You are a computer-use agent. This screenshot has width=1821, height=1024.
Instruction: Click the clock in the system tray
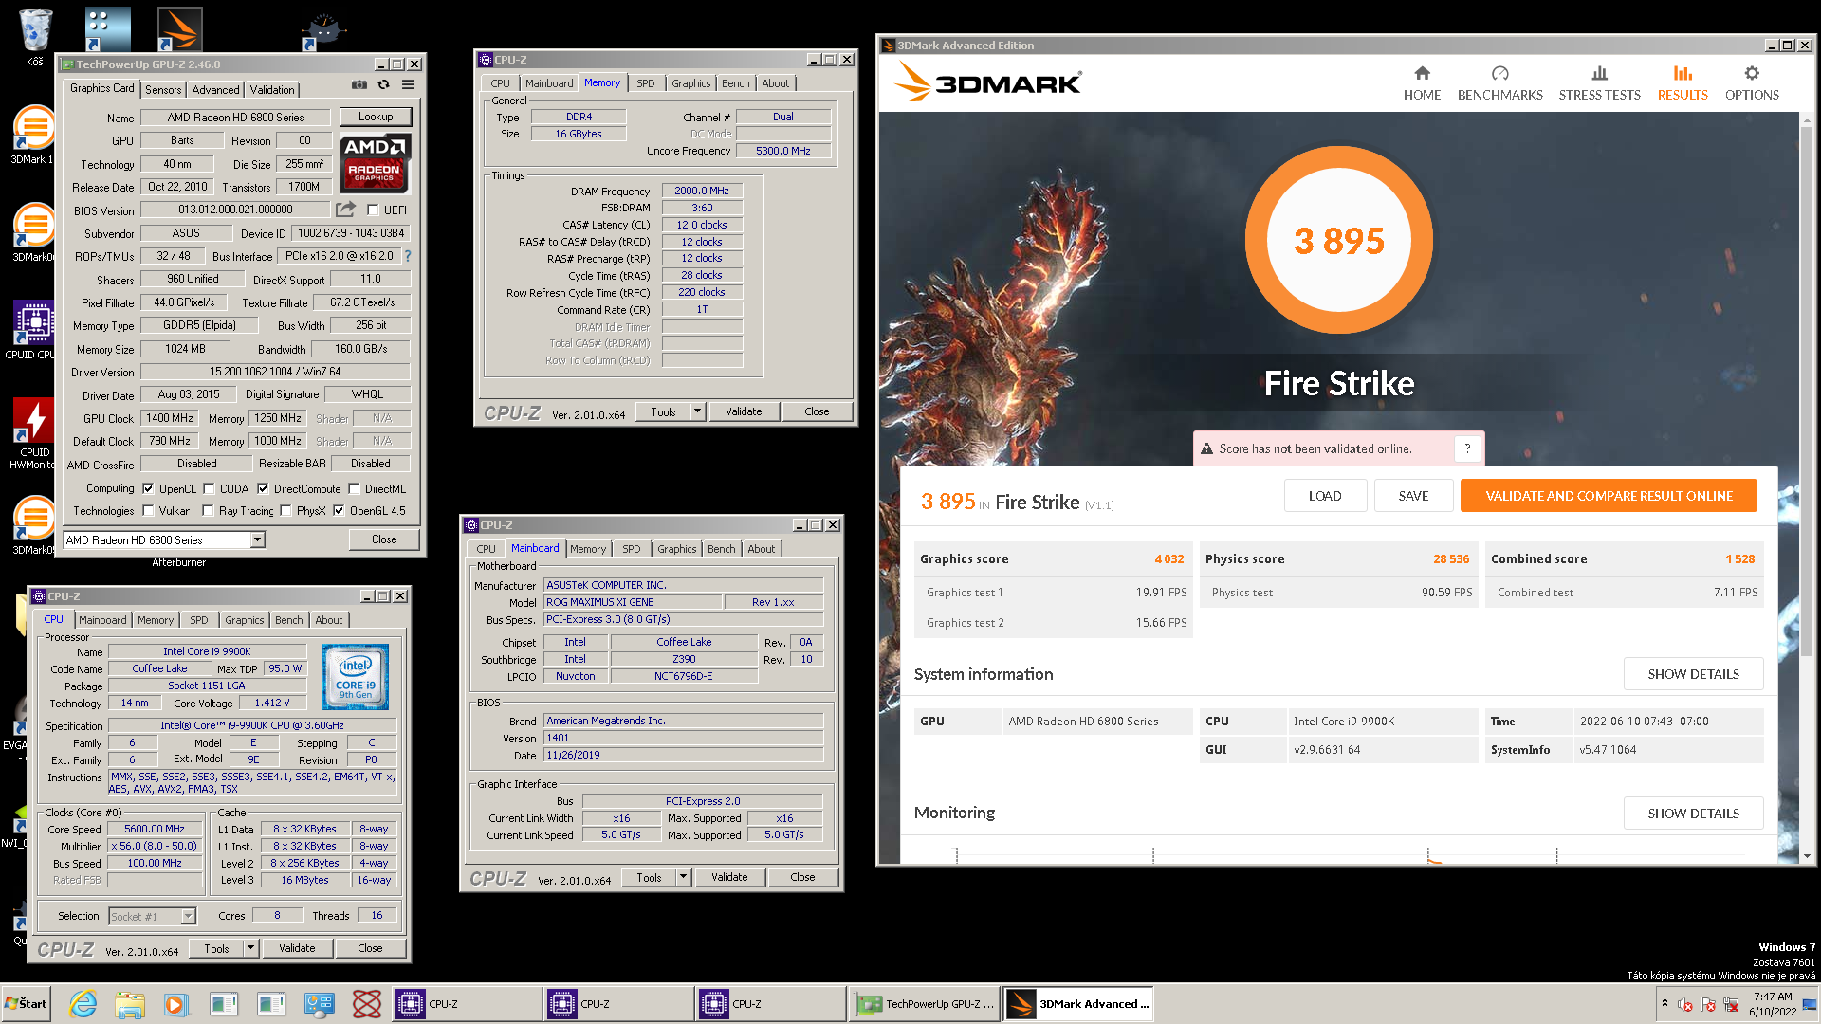(x=1773, y=1004)
